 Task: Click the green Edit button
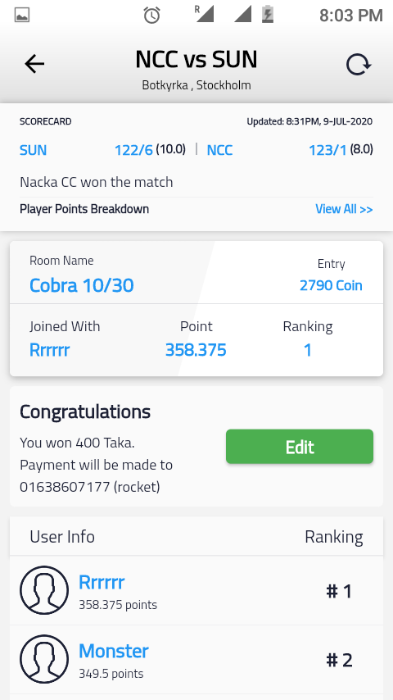[x=300, y=447]
